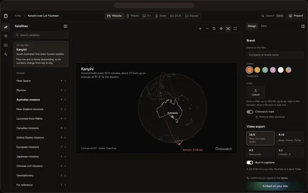Click the Search satellites field
This screenshot has height=193, width=308.
pyautogui.click(x=41, y=35)
